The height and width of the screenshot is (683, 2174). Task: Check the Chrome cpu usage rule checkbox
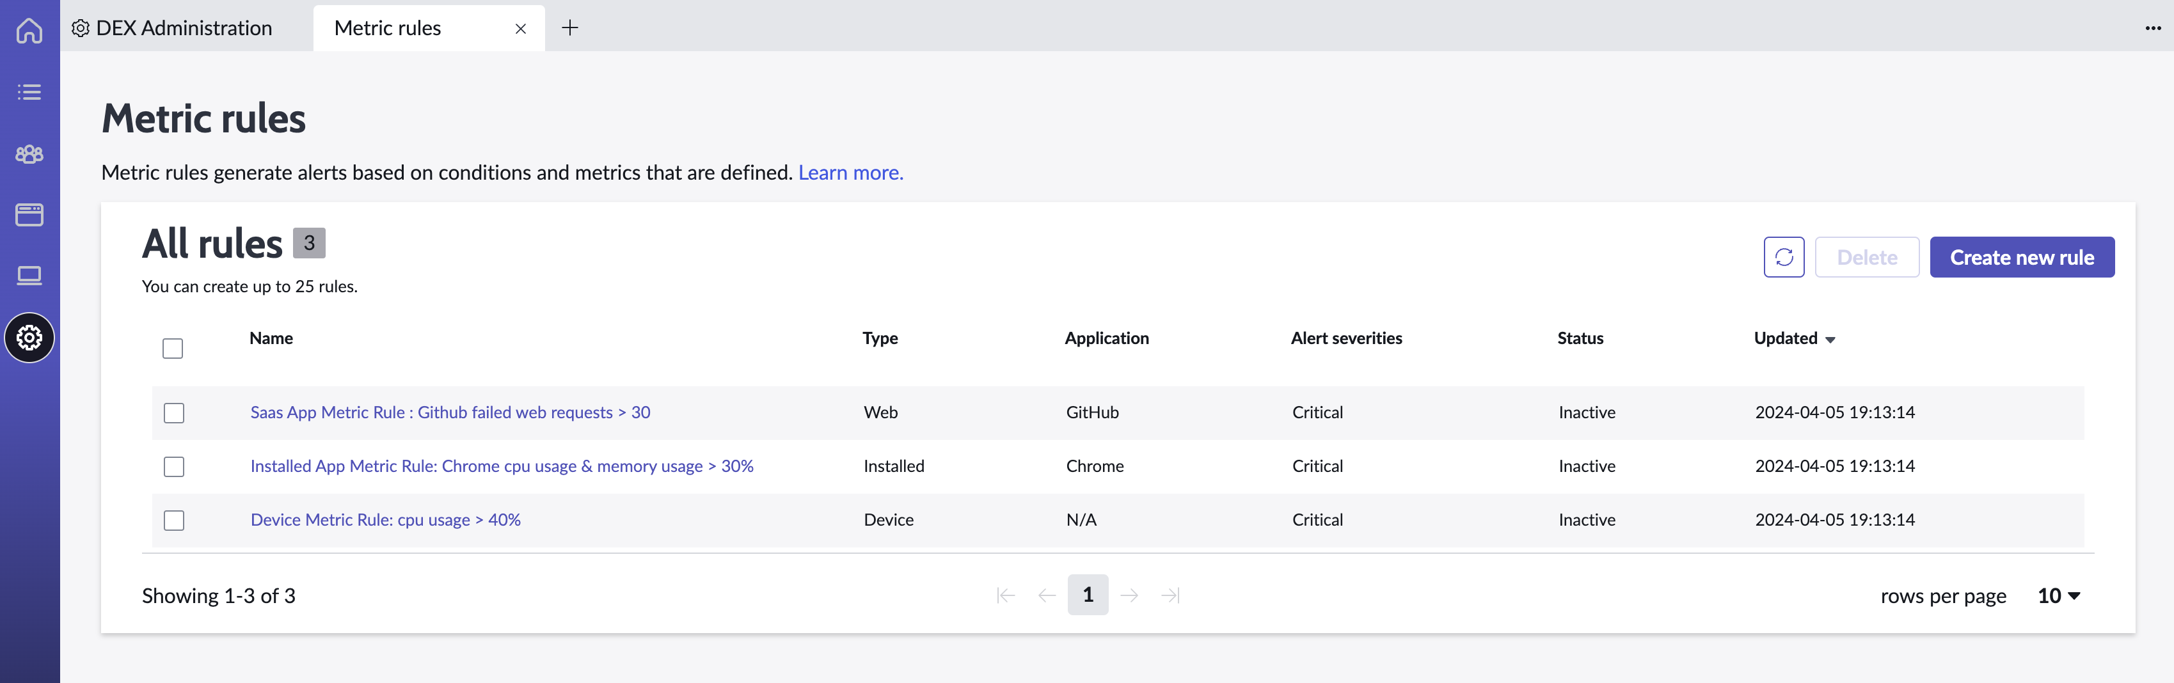tap(174, 466)
